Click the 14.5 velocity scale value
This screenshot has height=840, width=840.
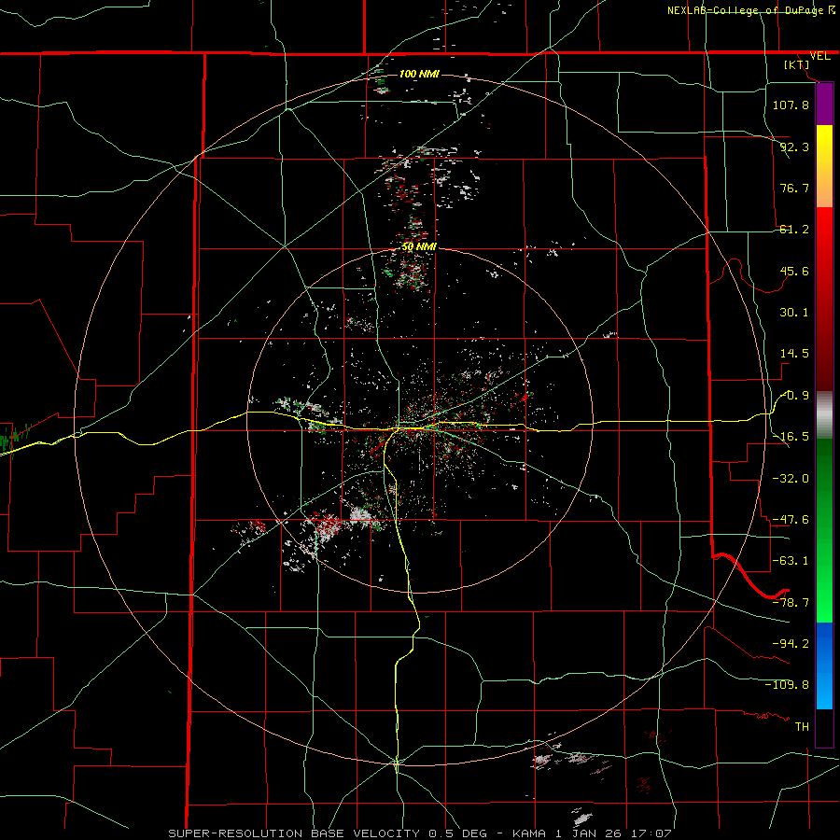(794, 354)
